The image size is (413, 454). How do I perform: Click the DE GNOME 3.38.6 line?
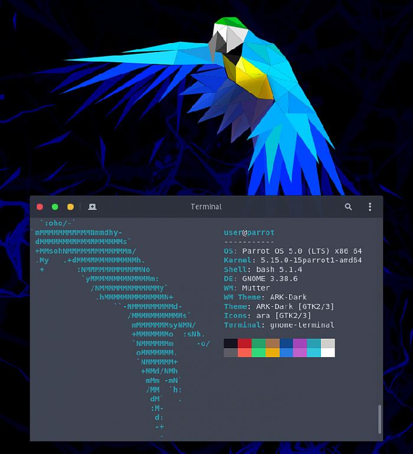pos(260,279)
